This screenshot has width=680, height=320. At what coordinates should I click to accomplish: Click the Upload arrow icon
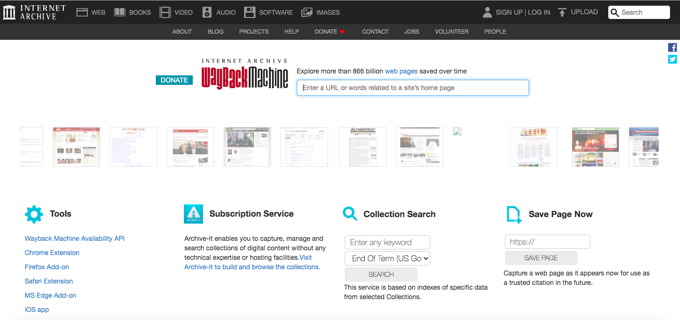point(562,12)
